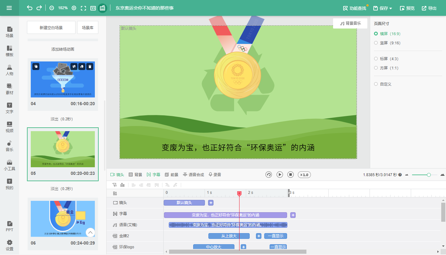Select 方屏 (1:1) page size

pos(386,68)
